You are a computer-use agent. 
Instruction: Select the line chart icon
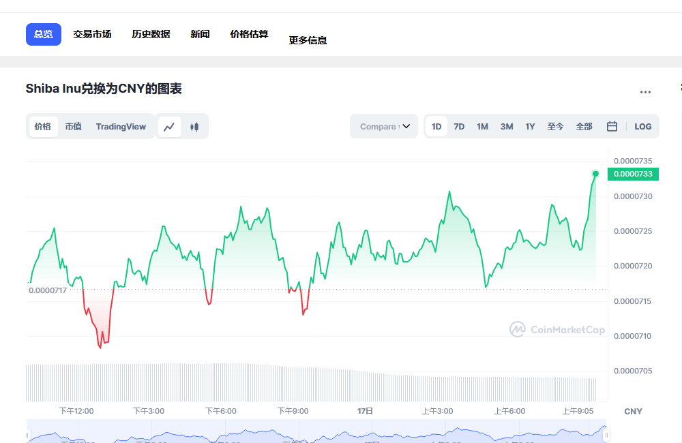(x=169, y=126)
